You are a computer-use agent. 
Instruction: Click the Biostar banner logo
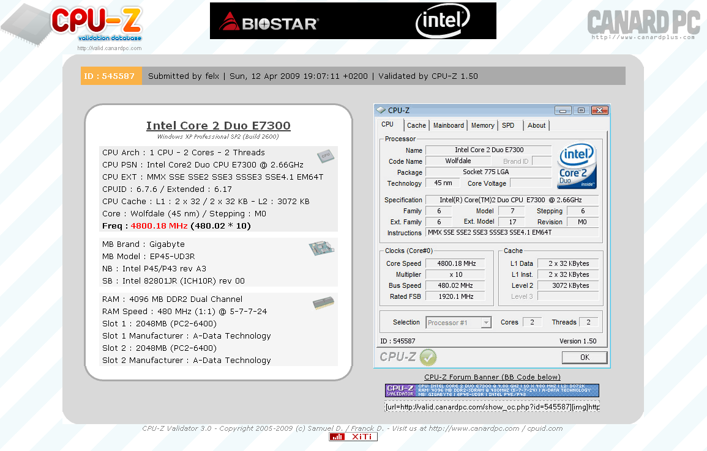269,22
